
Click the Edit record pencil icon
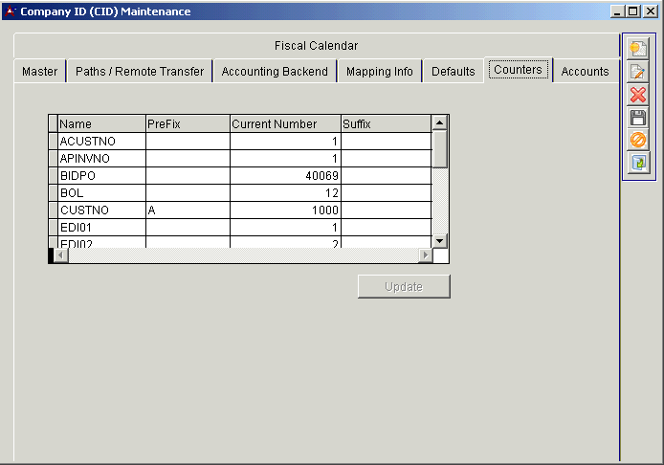[x=638, y=72]
